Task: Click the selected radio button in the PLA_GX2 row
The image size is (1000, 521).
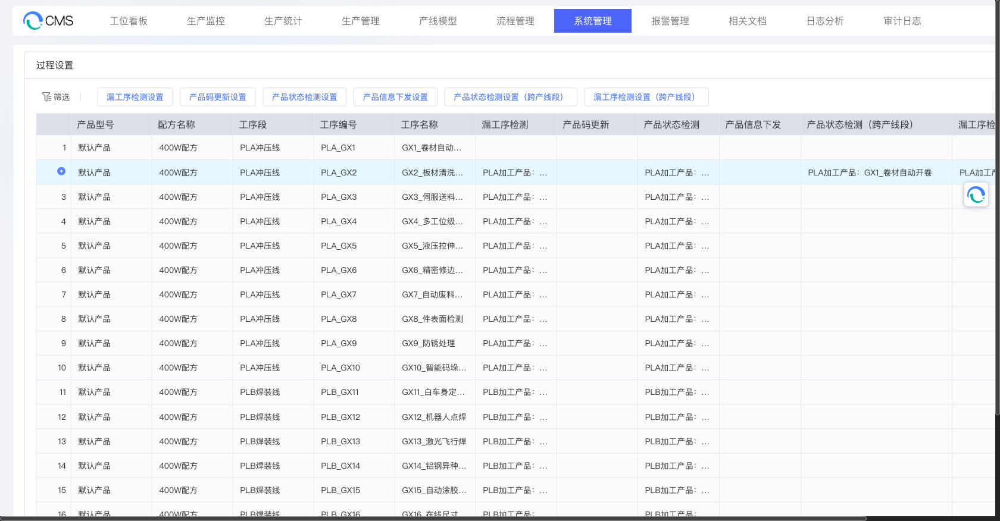Action: (x=61, y=171)
